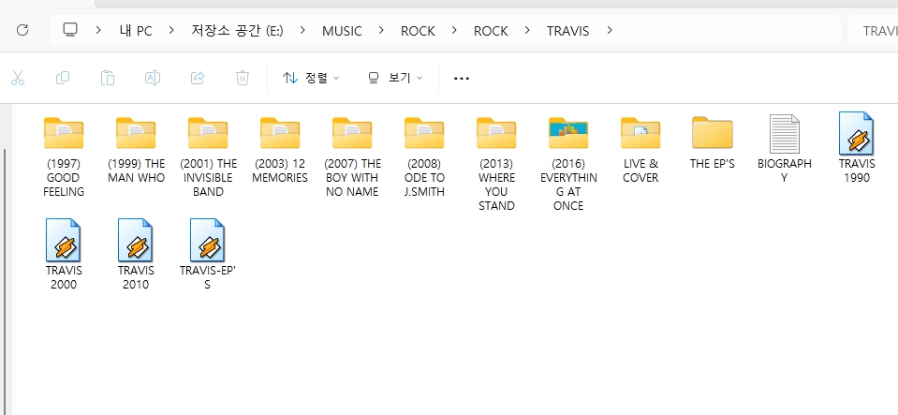Click the "(2003) 12 MEMORIES" label
This screenshot has width=898, height=415.
280,170
